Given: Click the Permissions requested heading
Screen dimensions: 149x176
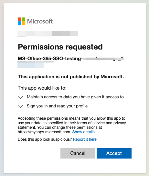Looking at the screenshot, I should (60, 47).
